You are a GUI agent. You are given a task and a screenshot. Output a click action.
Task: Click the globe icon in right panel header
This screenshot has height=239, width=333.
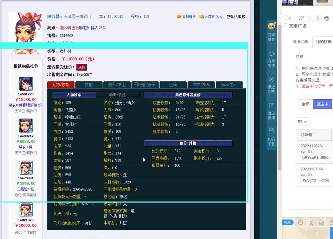pos(327,19)
